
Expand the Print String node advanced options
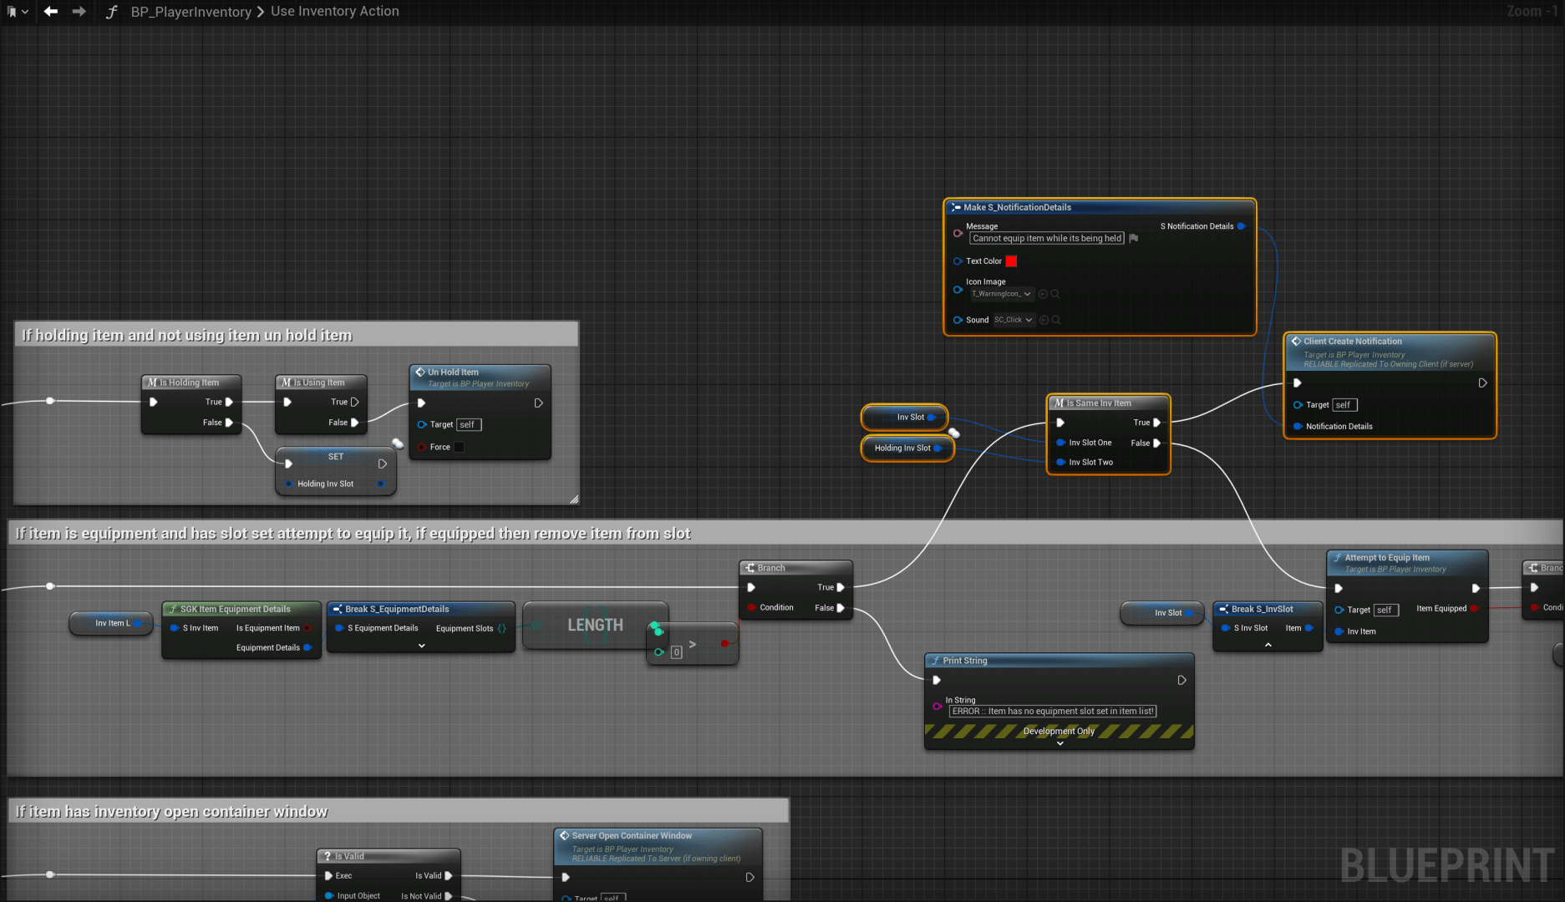click(1059, 743)
